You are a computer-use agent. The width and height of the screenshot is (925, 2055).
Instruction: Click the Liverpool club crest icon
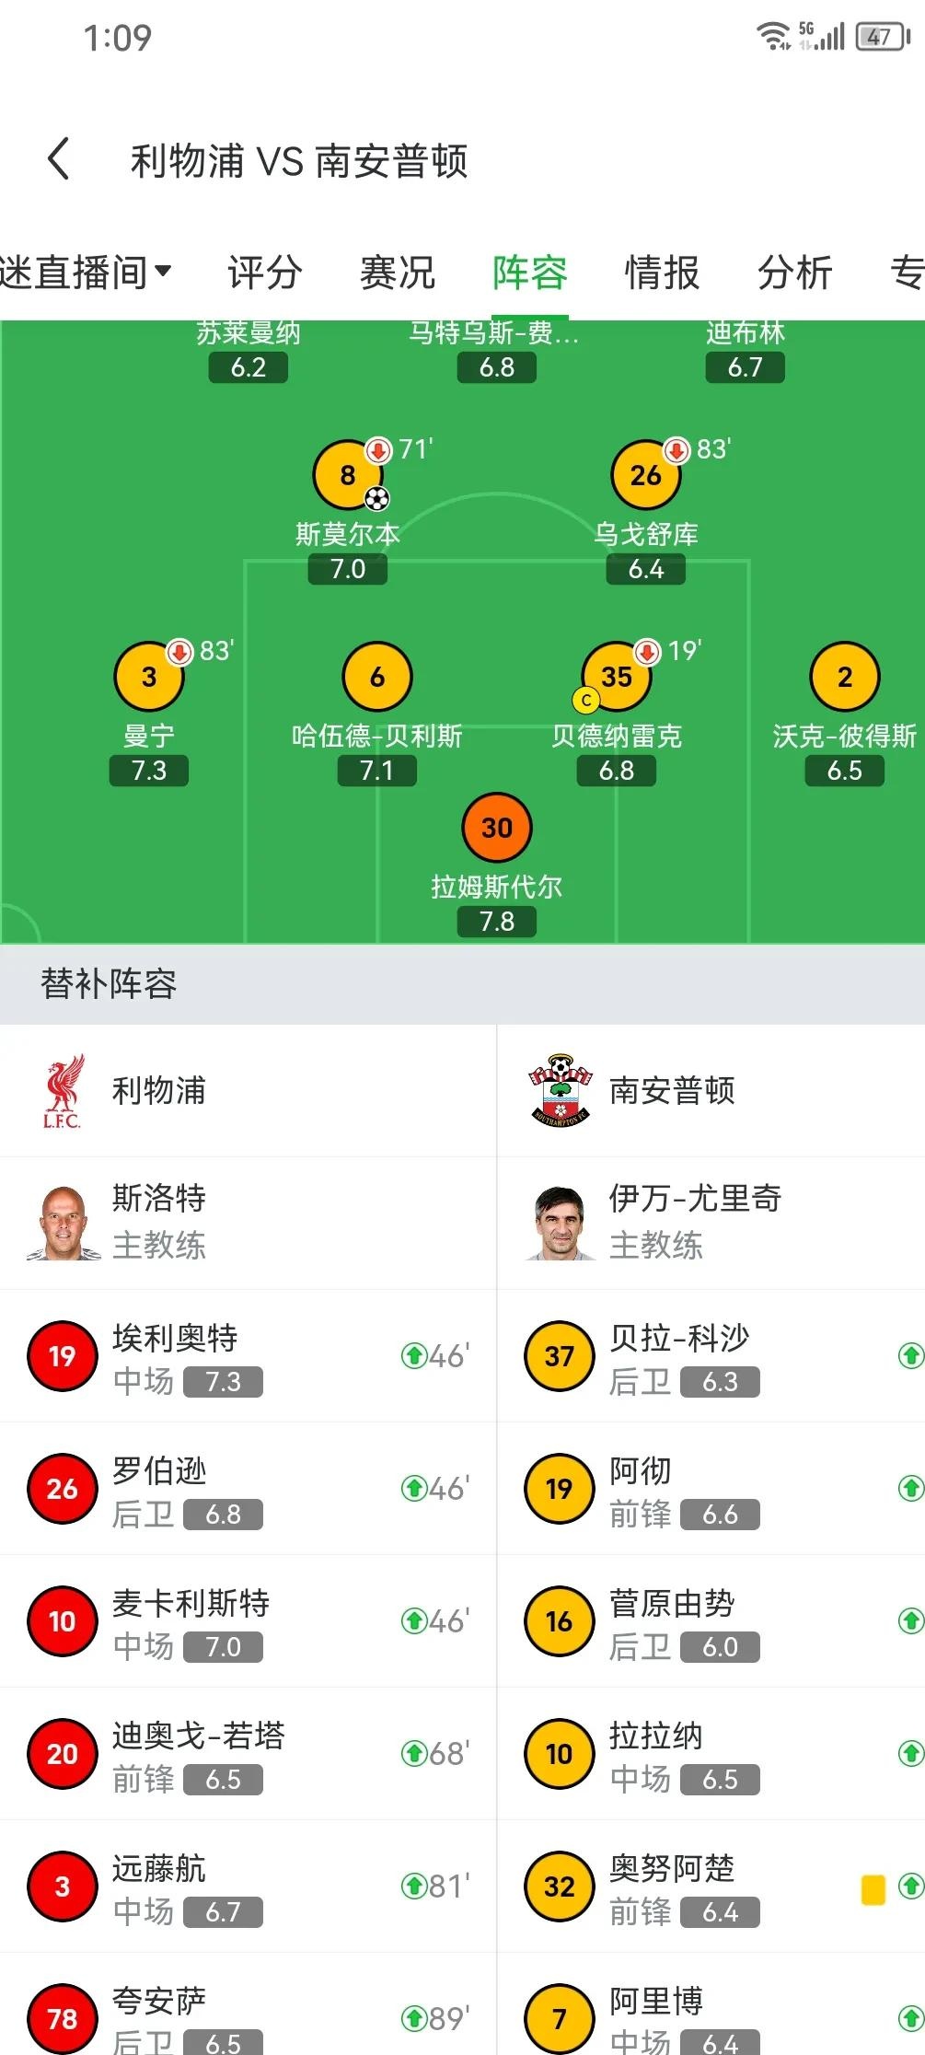point(61,1091)
